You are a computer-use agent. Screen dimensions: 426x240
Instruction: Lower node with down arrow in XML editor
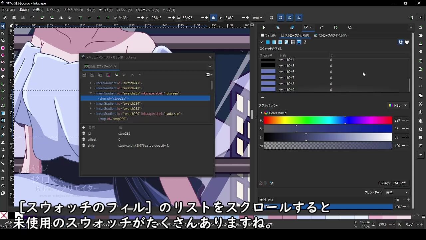140,75
